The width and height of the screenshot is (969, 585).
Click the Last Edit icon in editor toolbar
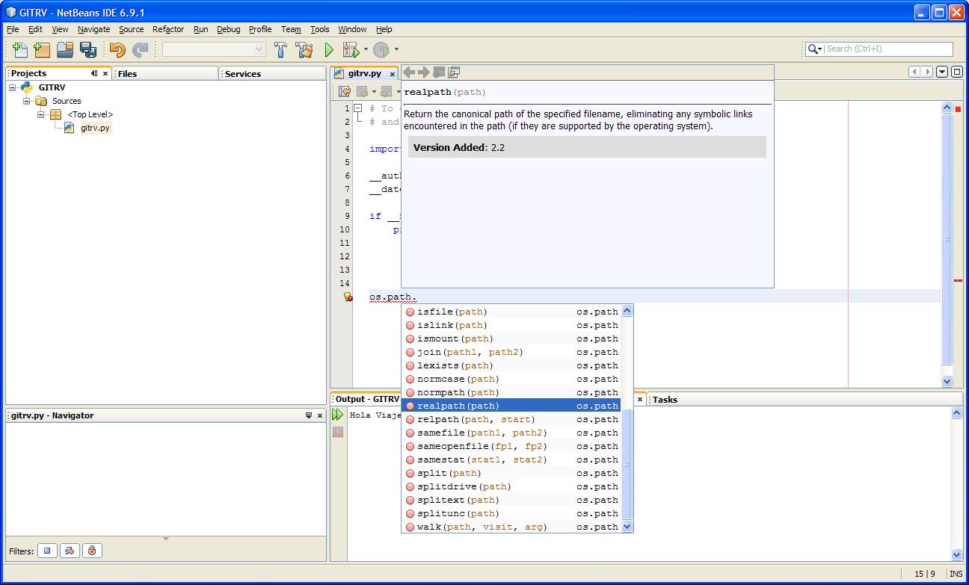pyautogui.click(x=345, y=91)
